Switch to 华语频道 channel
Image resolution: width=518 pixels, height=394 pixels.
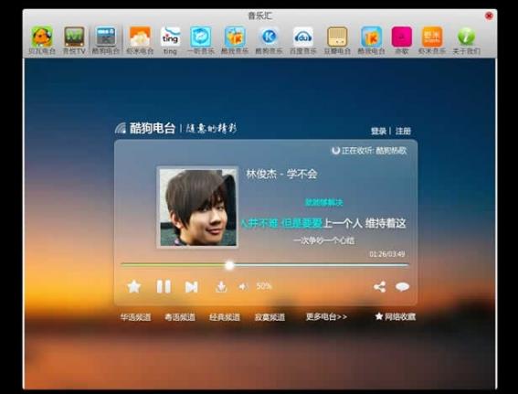tap(135, 317)
